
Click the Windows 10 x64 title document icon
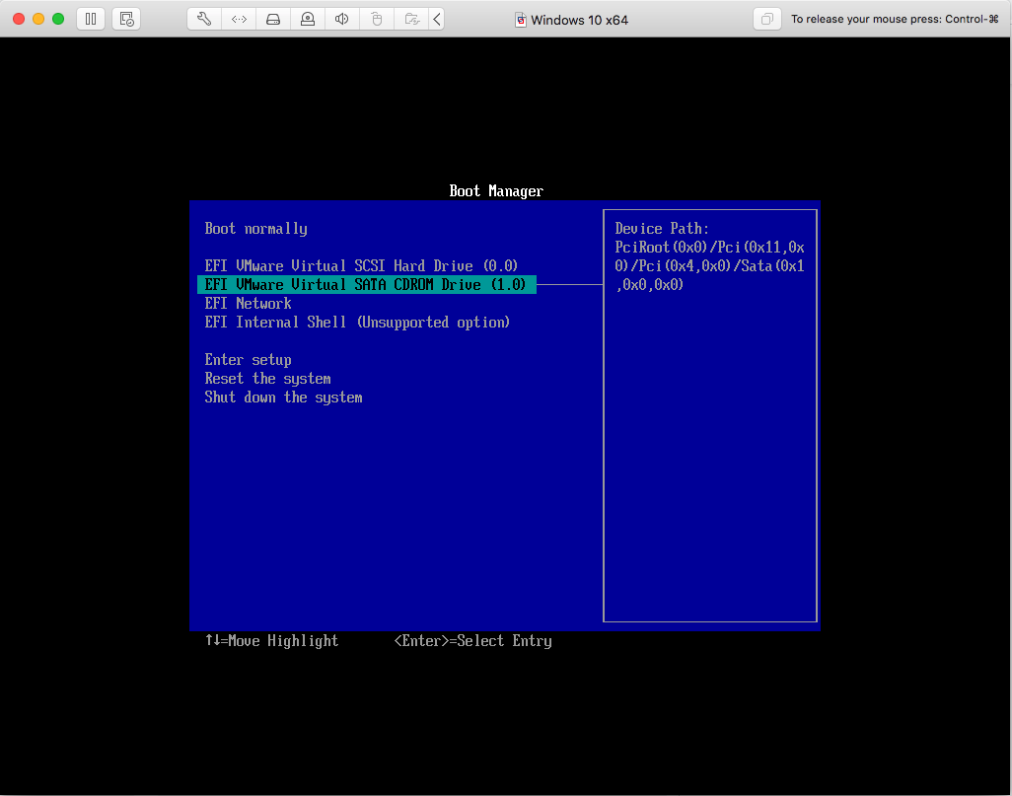[520, 20]
